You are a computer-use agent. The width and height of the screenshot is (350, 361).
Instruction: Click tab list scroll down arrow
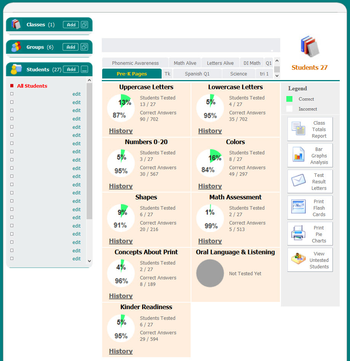(x=277, y=75)
